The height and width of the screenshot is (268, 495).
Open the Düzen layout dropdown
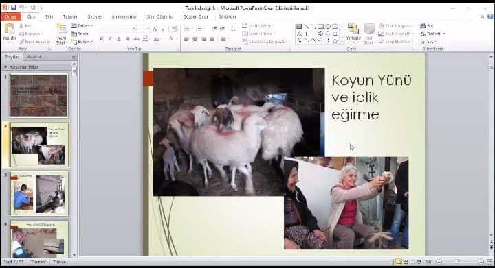click(82, 26)
